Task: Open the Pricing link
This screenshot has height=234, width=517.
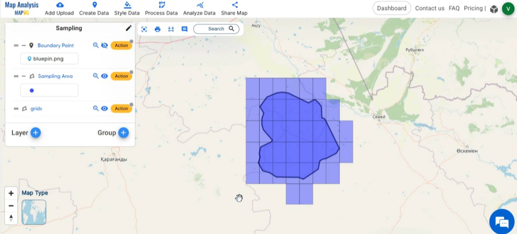Action: point(473,8)
